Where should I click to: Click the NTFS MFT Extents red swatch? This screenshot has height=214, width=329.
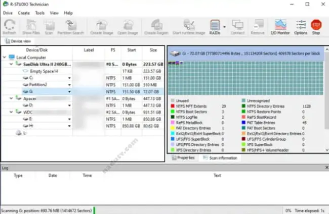pos(173,106)
